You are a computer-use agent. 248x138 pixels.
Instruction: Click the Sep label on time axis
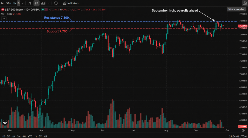click(196, 130)
